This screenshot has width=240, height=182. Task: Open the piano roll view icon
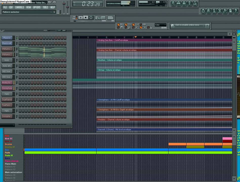(184, 3)
